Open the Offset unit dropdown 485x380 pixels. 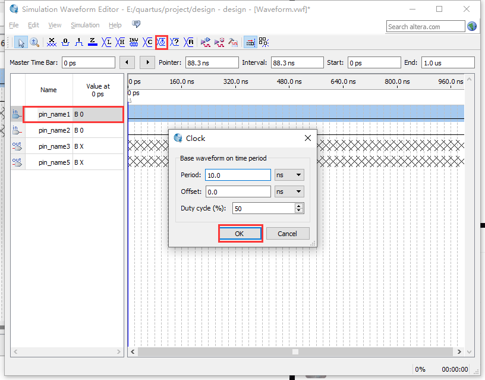(x=289, y=191)
